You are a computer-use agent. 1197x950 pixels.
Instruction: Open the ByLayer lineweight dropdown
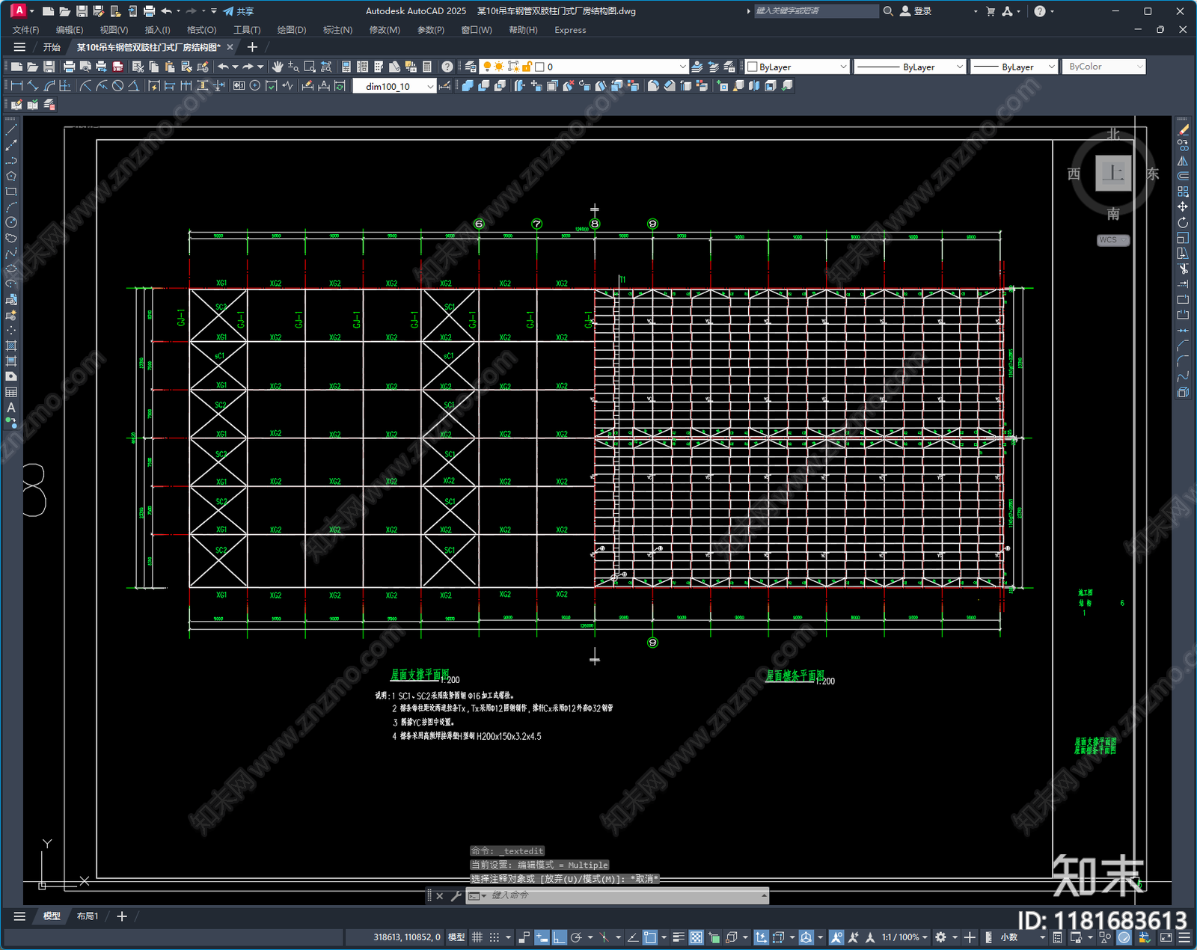click(1014, 67)
